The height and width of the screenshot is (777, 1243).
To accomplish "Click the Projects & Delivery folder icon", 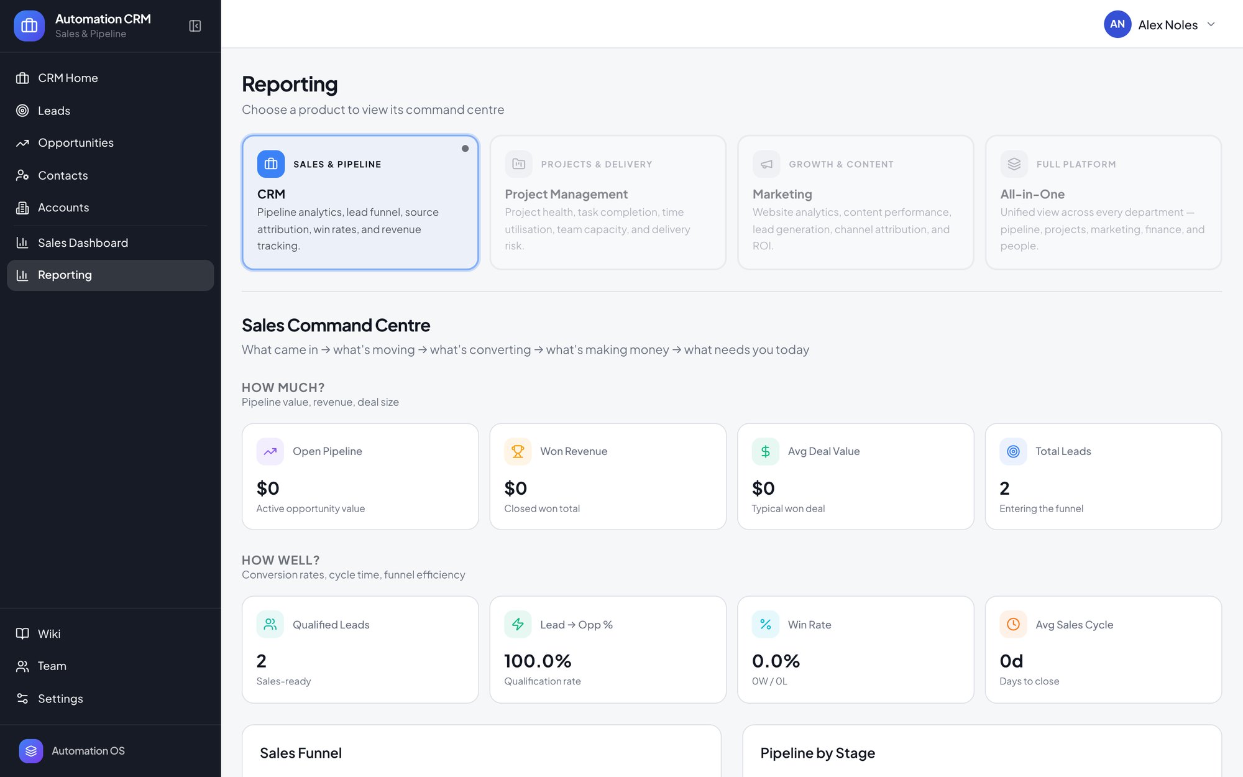I will pyautogui.click(x=518, y=164).
